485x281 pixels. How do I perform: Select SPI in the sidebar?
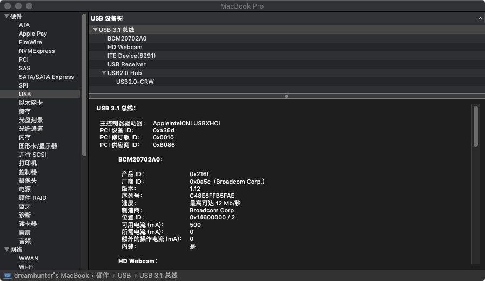(x=23, y=86)
